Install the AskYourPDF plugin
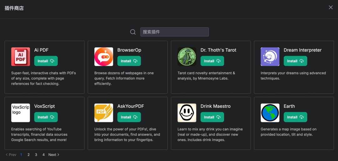 [x=129, y=117]
